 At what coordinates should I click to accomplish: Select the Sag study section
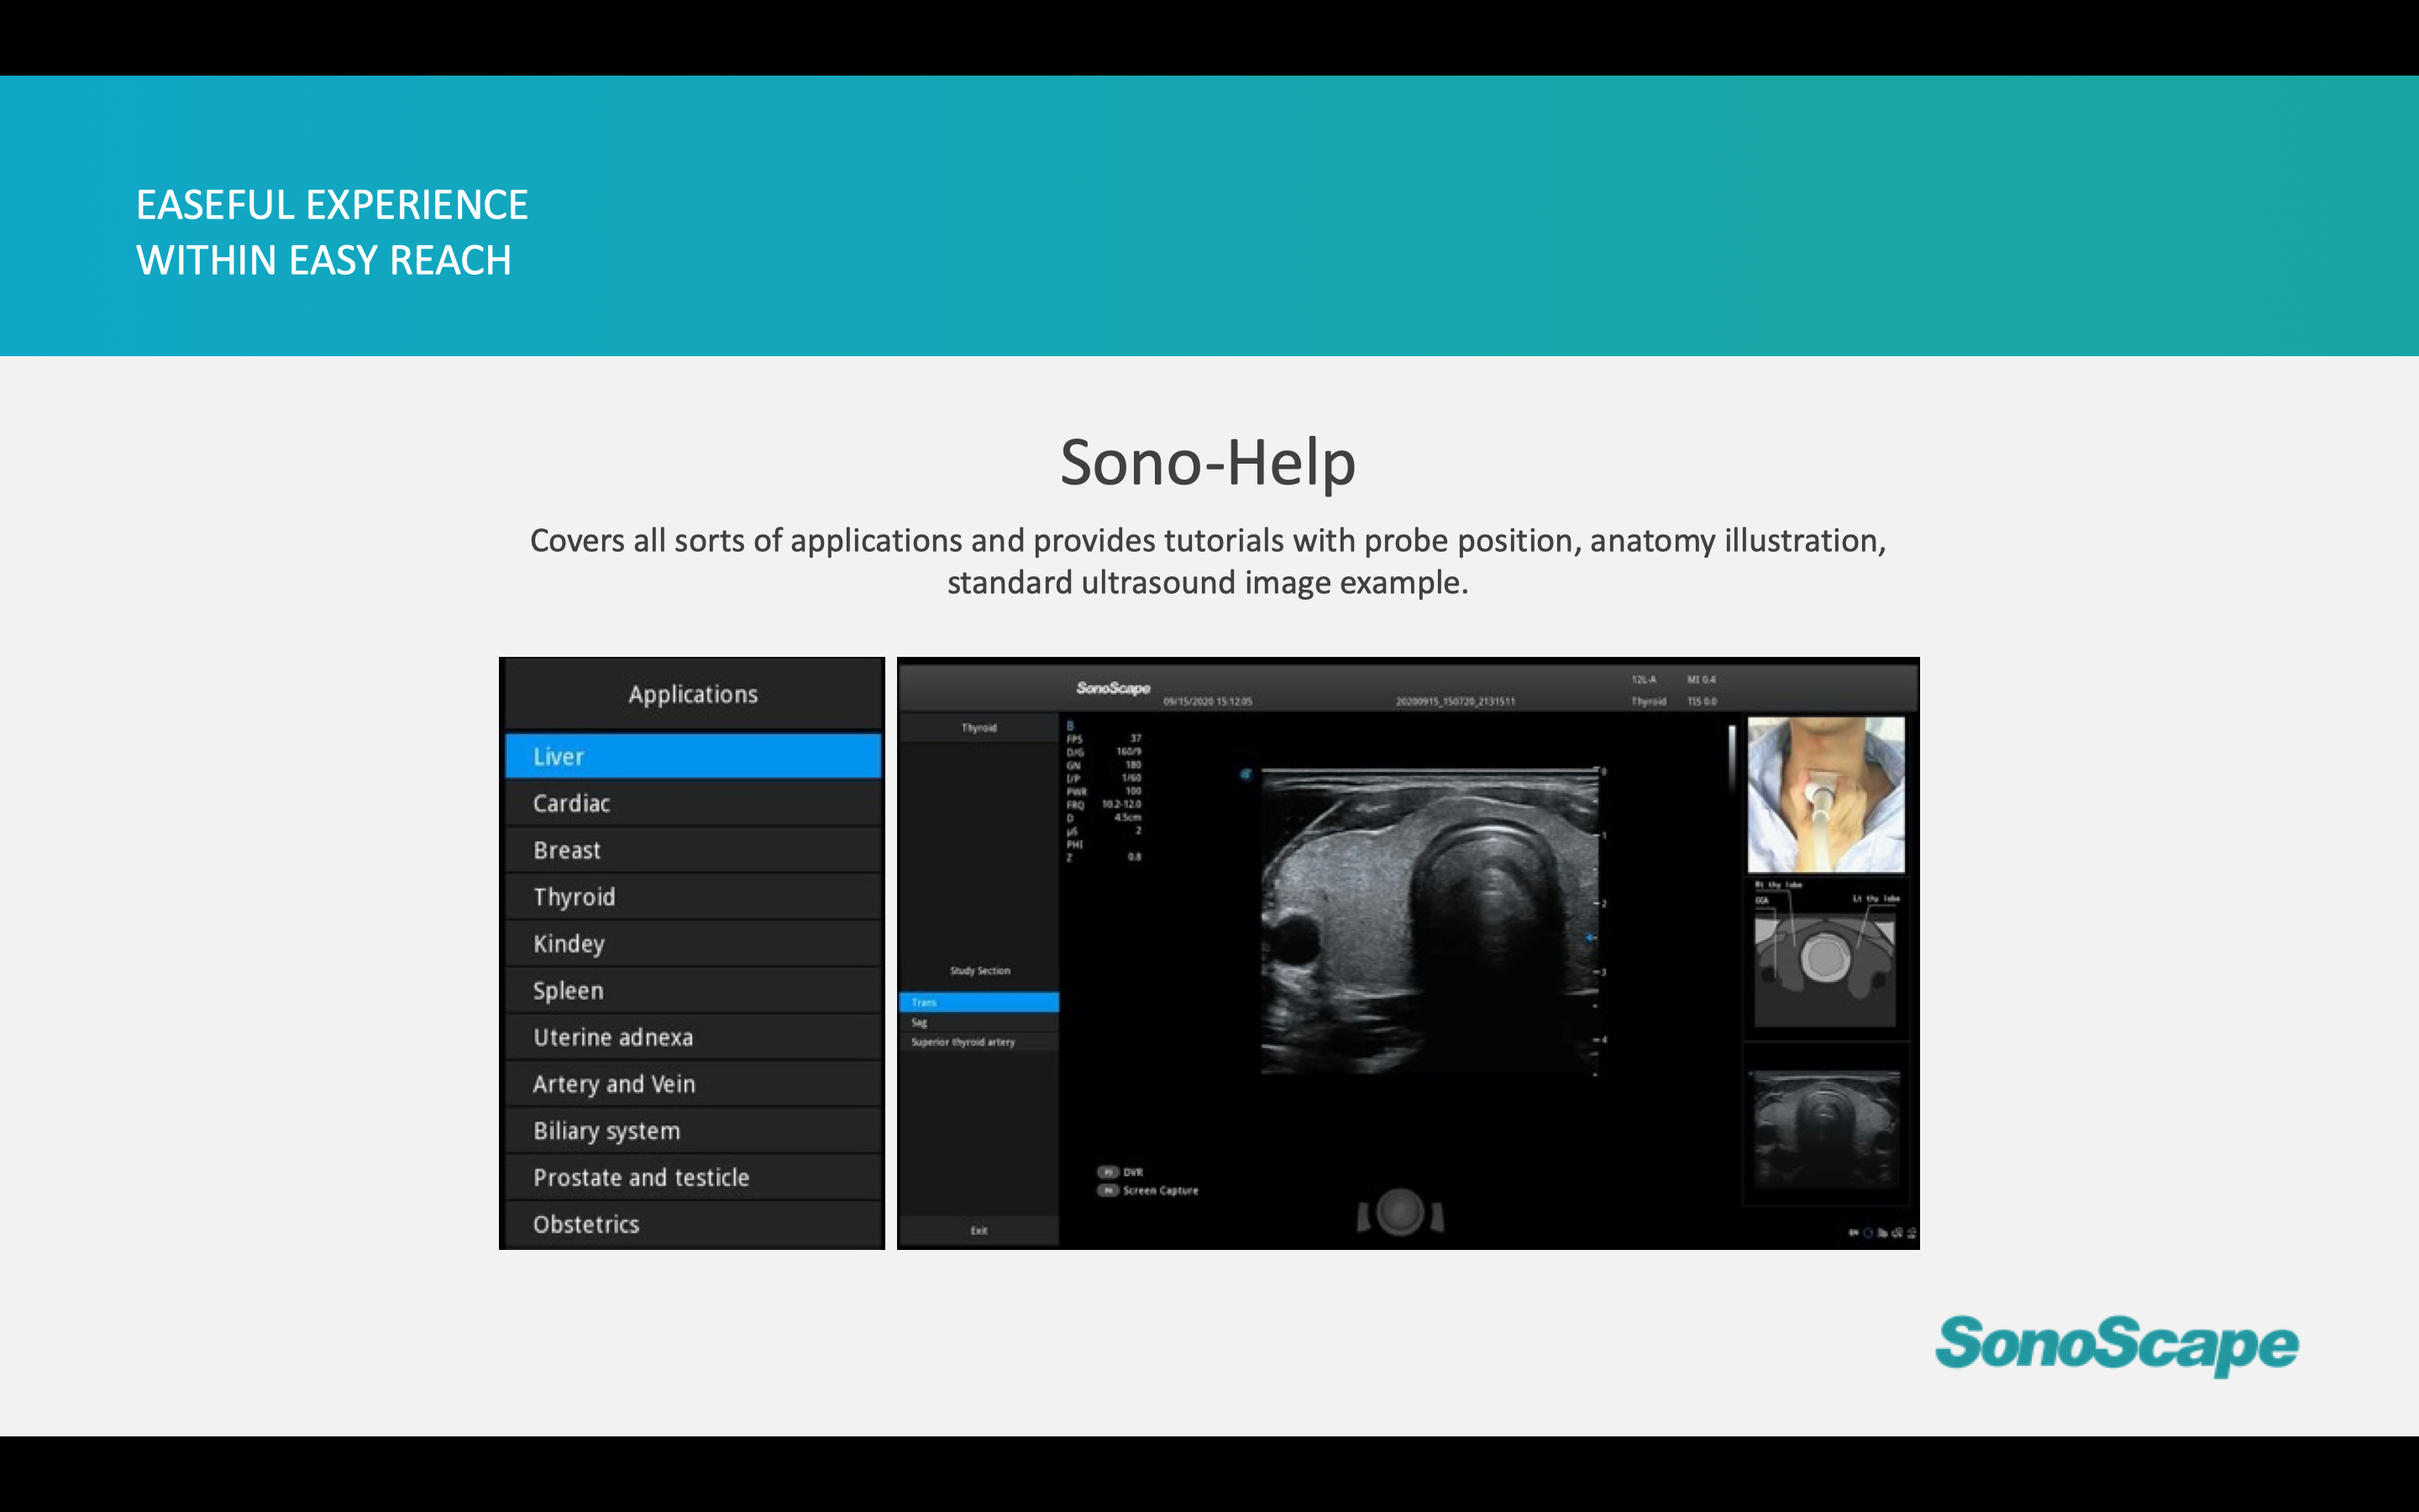tap(978, 1023)
